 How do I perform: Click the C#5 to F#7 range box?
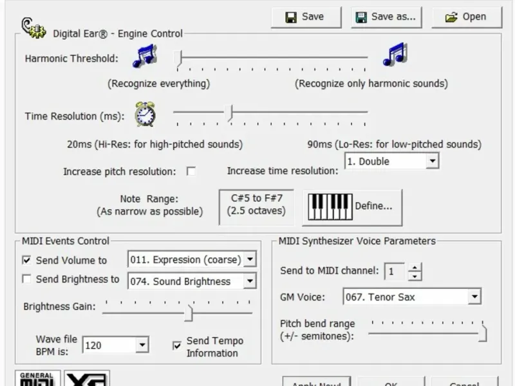click(x=256, y=207)
